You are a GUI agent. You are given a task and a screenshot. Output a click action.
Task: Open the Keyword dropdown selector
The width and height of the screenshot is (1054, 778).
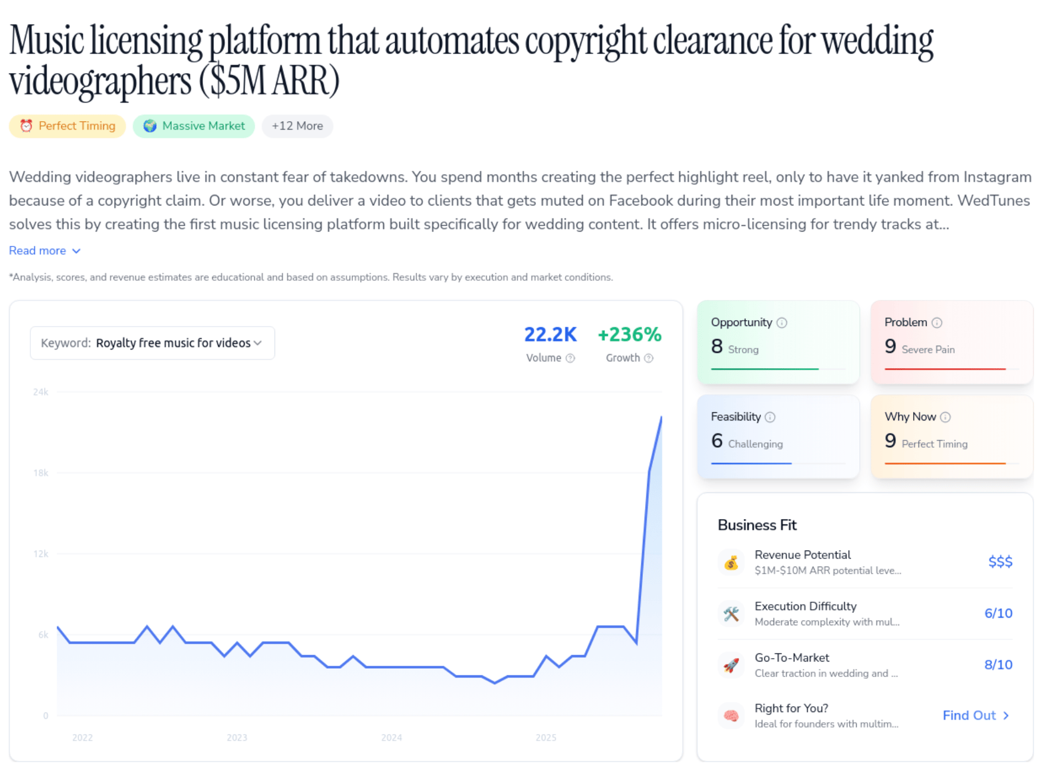(152, 343)
